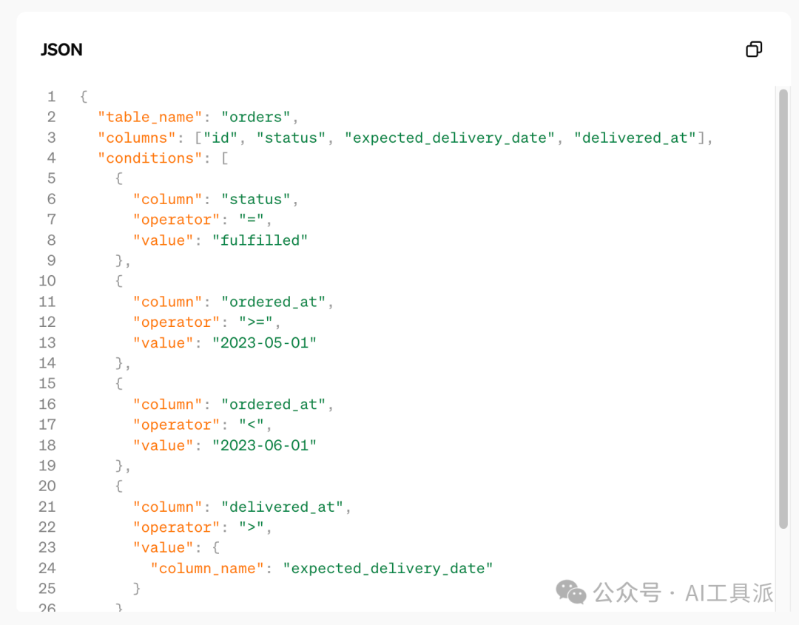Click the "expected_delivery_date" value on line 24

388,568
